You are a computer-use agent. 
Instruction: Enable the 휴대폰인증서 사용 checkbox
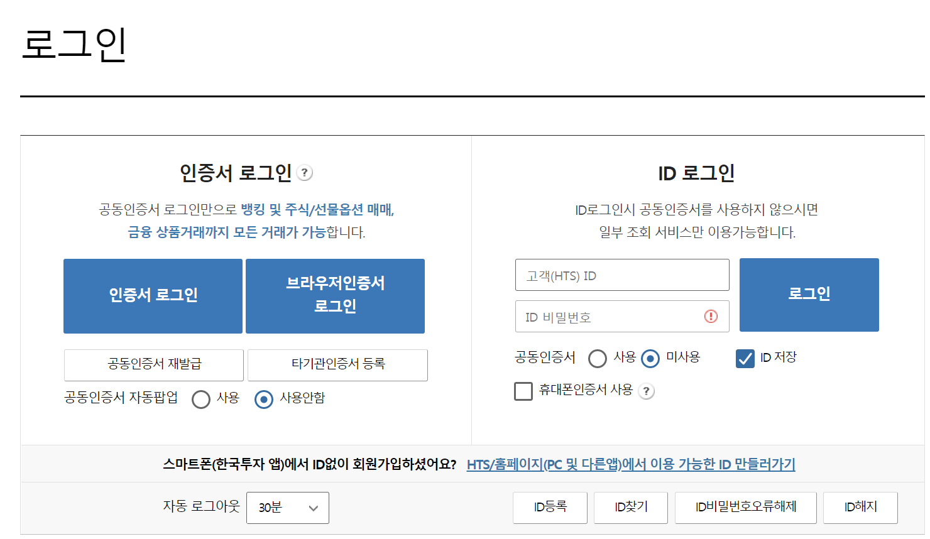tap(523, 391)
